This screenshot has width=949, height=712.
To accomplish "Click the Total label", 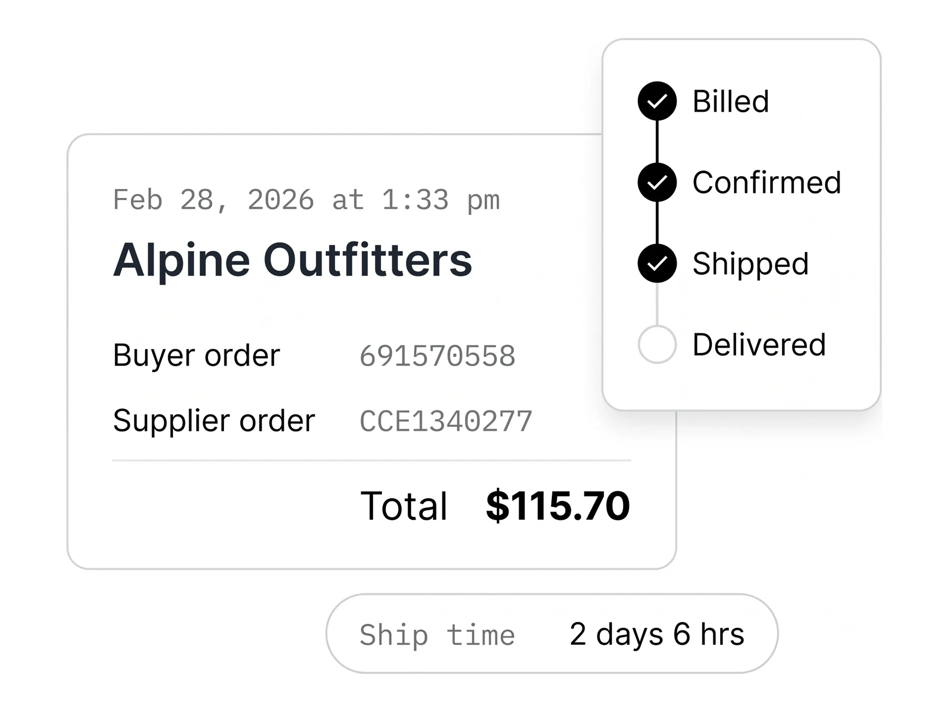I will pyautogui.click(x=404, y=506).
